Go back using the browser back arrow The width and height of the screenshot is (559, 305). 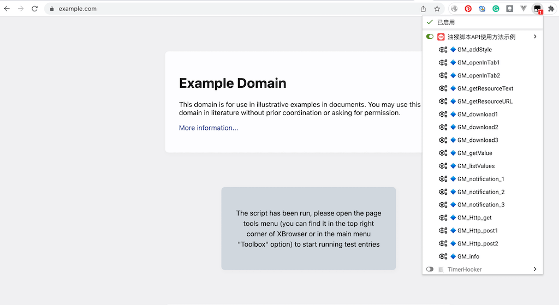[x=7, y=9]
